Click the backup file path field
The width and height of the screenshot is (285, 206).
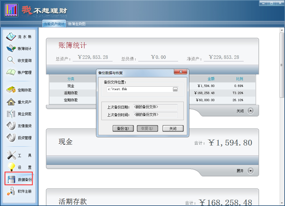140,89
